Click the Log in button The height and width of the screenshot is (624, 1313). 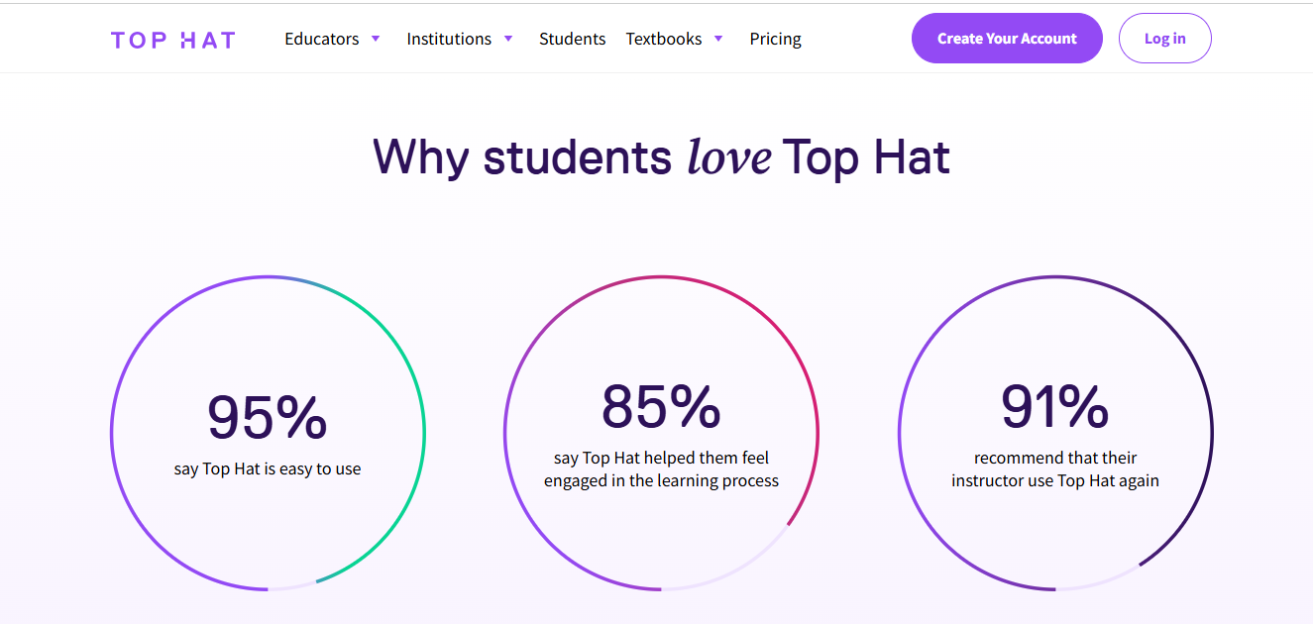(x=1165, y=39)
